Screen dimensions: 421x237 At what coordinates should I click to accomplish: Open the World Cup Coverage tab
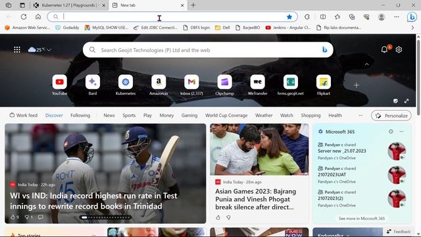[226, 115]
